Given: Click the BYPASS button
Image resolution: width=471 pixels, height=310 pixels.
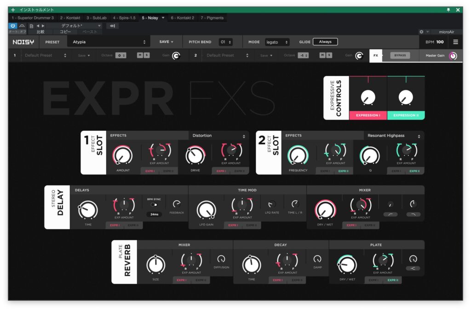Looking at the screenshot, I should click(400, 56).
